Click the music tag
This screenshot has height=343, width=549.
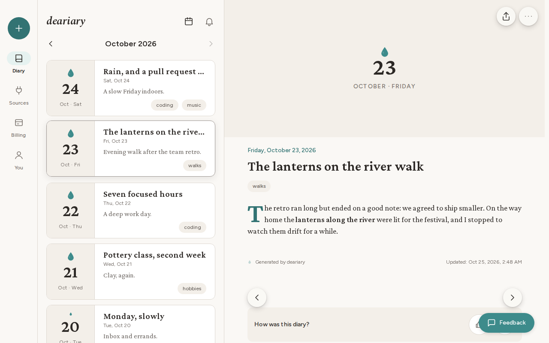pos(194,105)
